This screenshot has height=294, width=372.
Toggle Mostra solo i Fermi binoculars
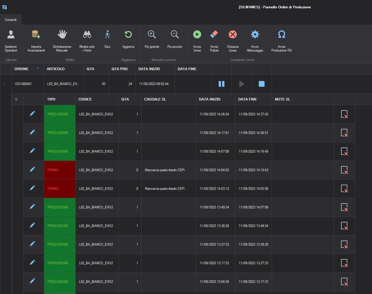coord(87,34)
